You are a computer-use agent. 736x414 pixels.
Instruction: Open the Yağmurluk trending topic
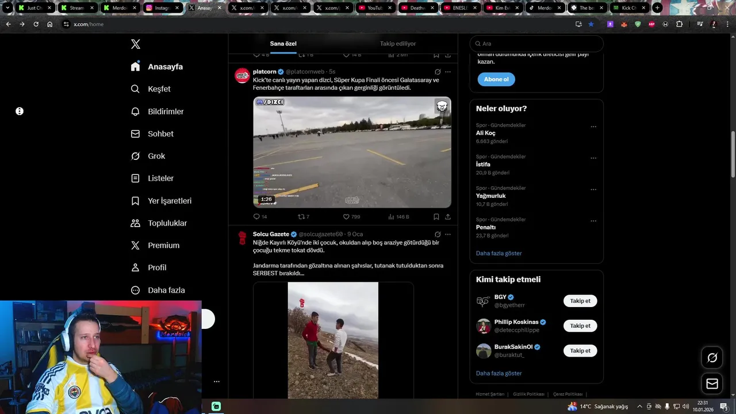(x=491, y=196)
